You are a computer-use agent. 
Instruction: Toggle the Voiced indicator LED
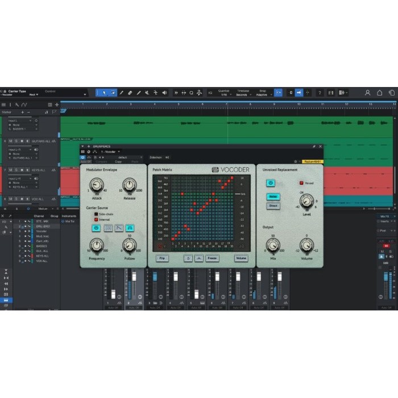point(301,183)
